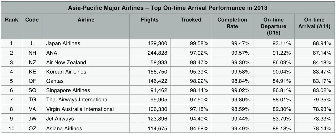Select the Air New Zealand cell
This screenshot has width=336, height=134.
(x=66, y=62)
